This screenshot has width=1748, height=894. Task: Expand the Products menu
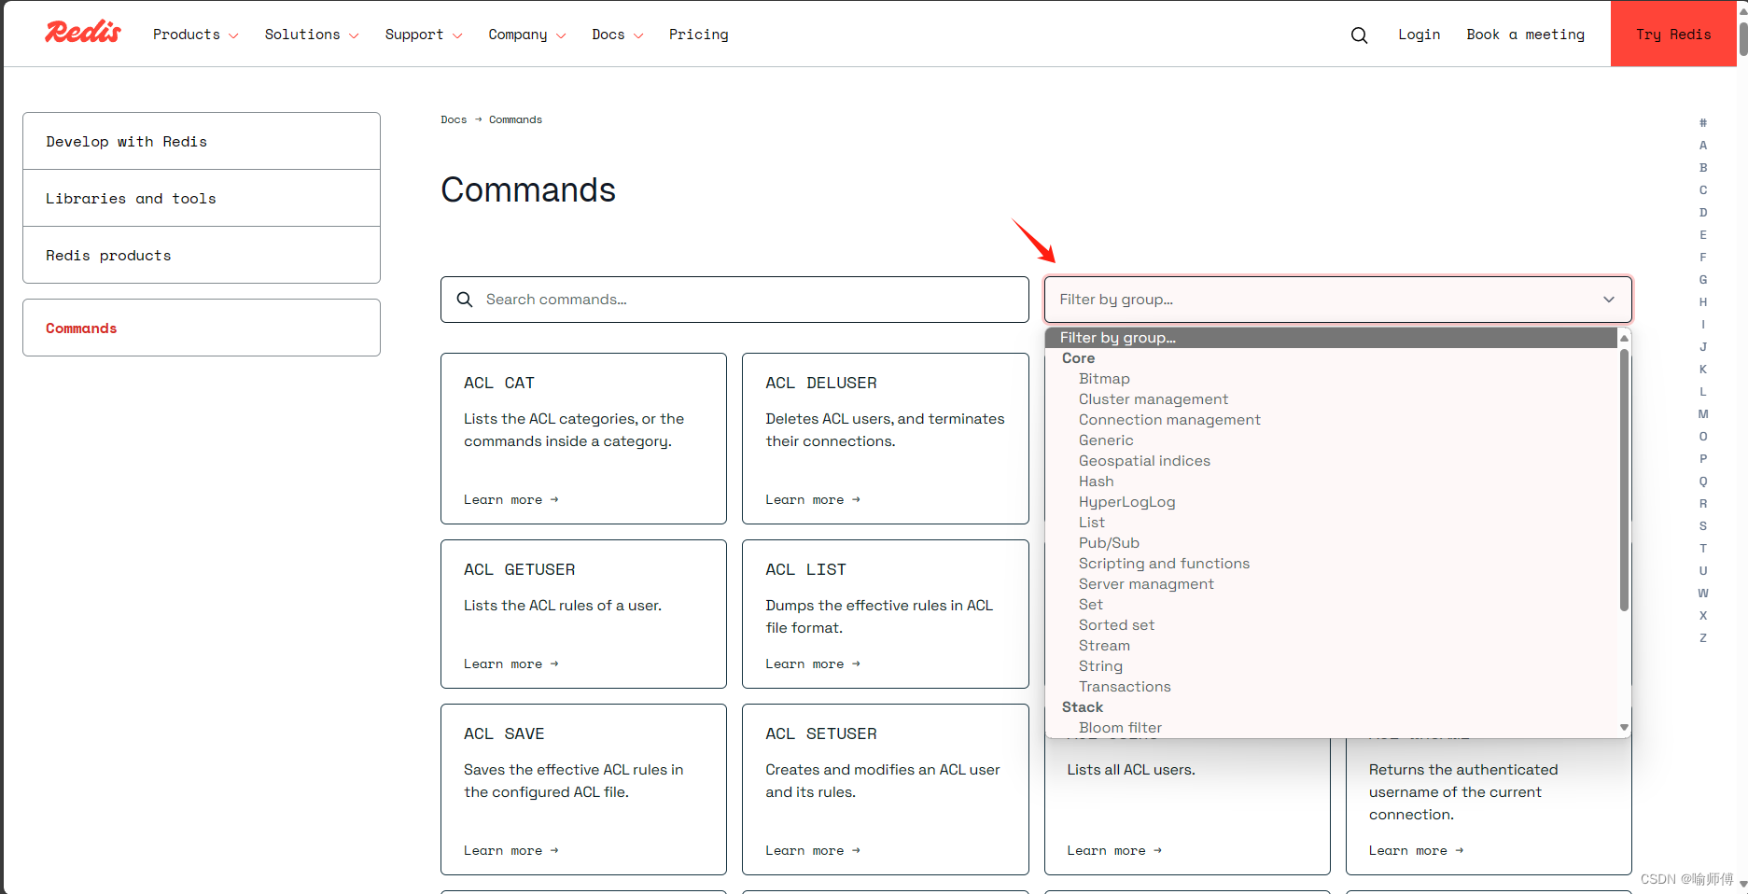tap(195, 35)
